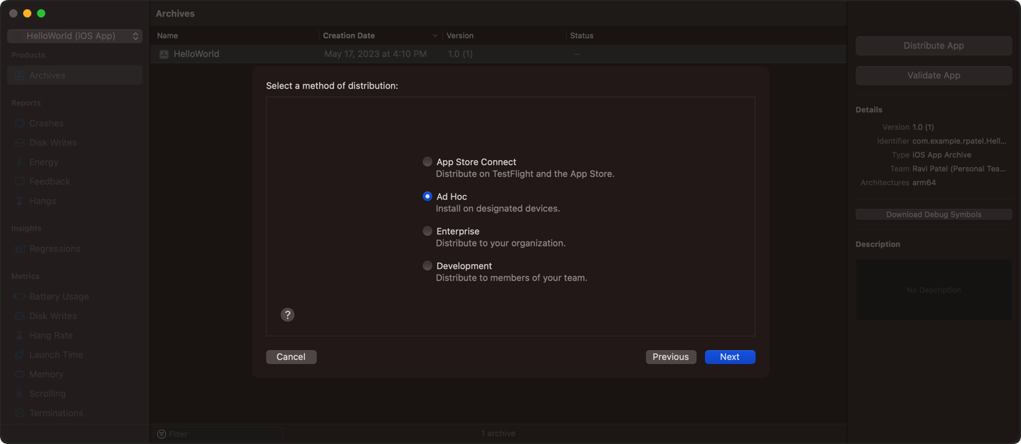Click the Creation Date column header
Image resolution: width=1021 pixels, height=444 pixels.
click(x=349, y=35)
